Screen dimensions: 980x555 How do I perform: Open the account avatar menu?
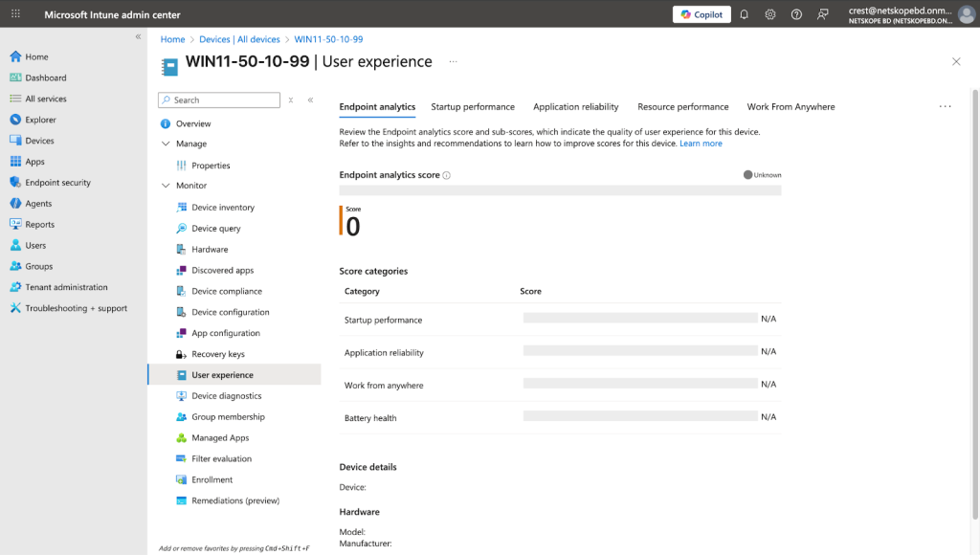[967, 14]
